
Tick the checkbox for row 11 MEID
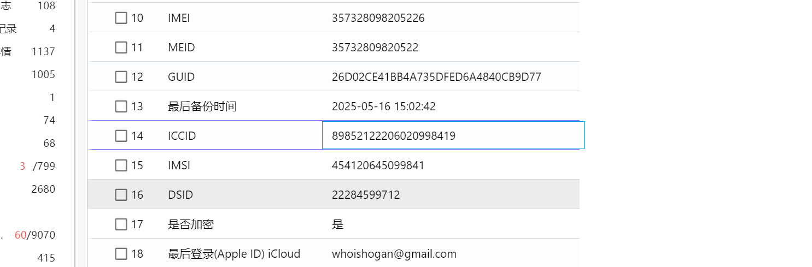click(x=121, y=48)
